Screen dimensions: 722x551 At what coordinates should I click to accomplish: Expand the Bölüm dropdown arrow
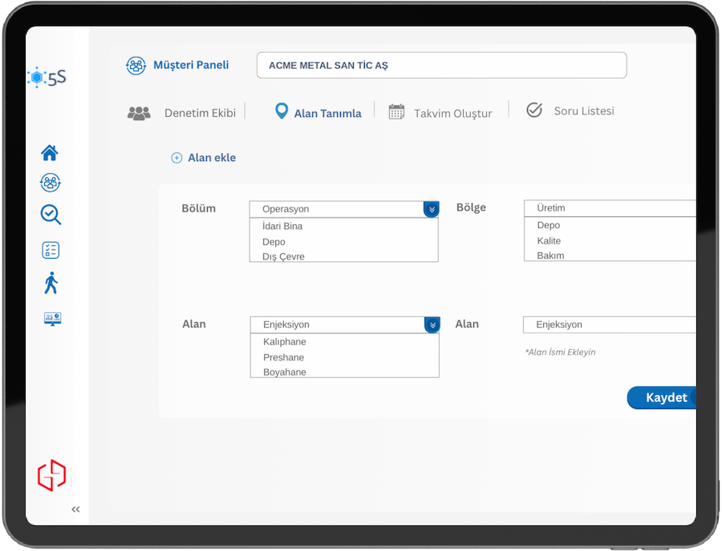click(x=432, y=209)
